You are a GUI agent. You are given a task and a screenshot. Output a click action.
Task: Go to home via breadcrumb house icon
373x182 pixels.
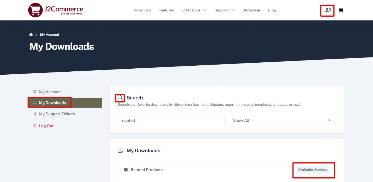tap(31, 35)
